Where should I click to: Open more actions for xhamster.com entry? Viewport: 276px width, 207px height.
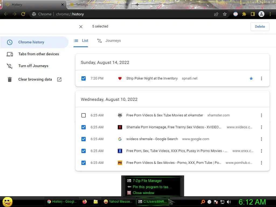coord(261,115)
